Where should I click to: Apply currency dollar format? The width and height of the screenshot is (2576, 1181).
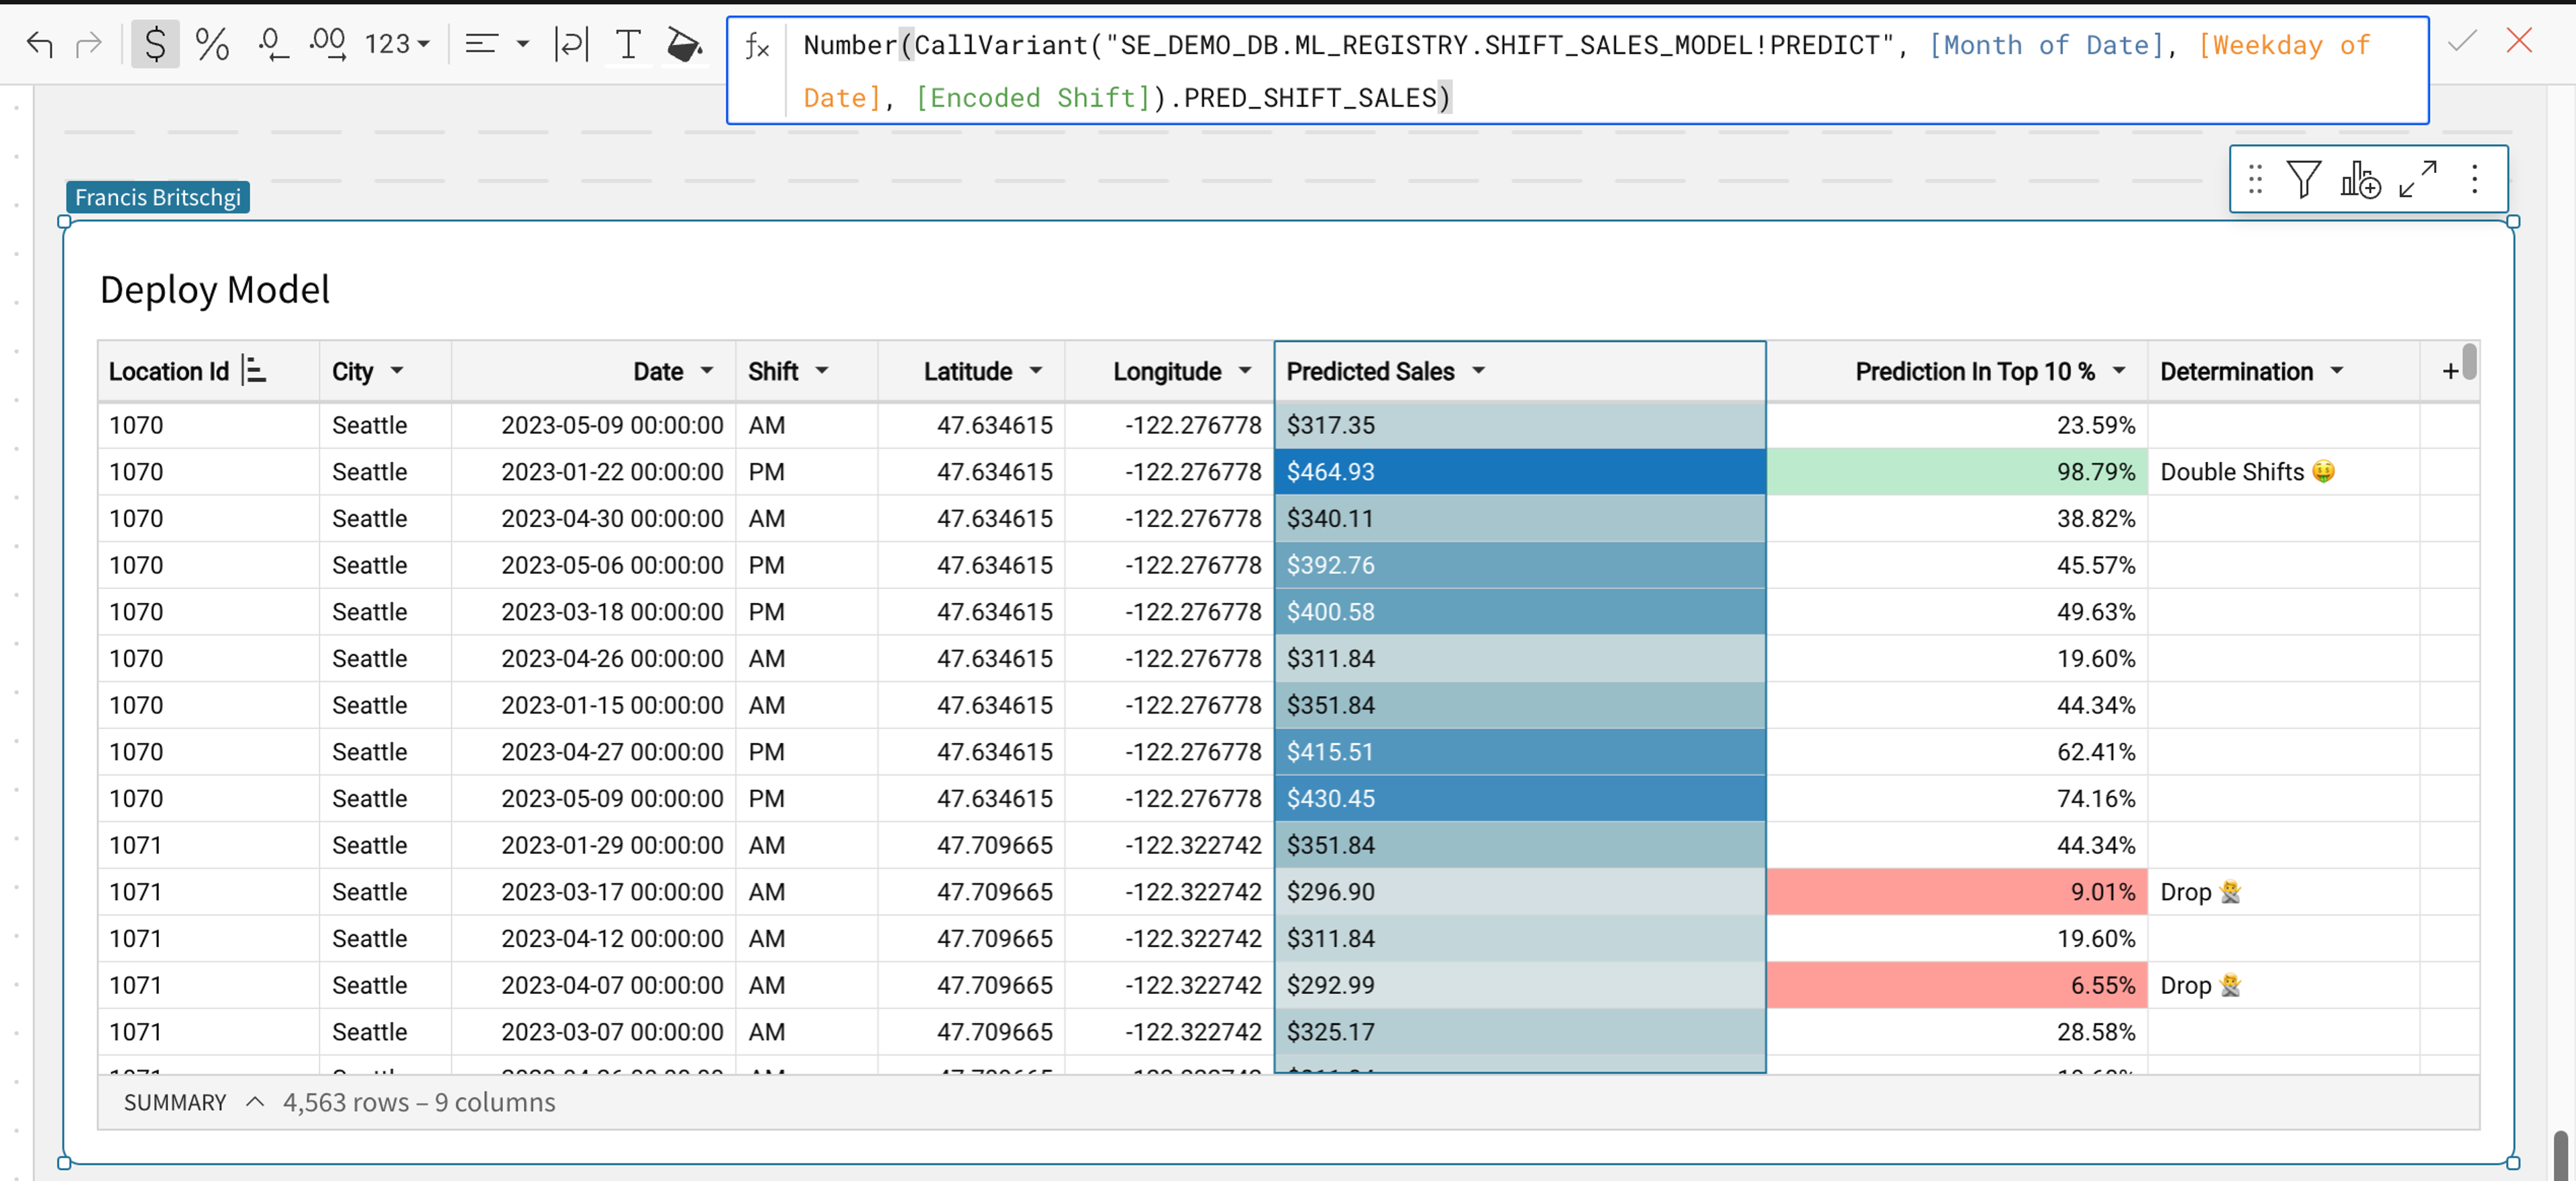coord(155,44)
